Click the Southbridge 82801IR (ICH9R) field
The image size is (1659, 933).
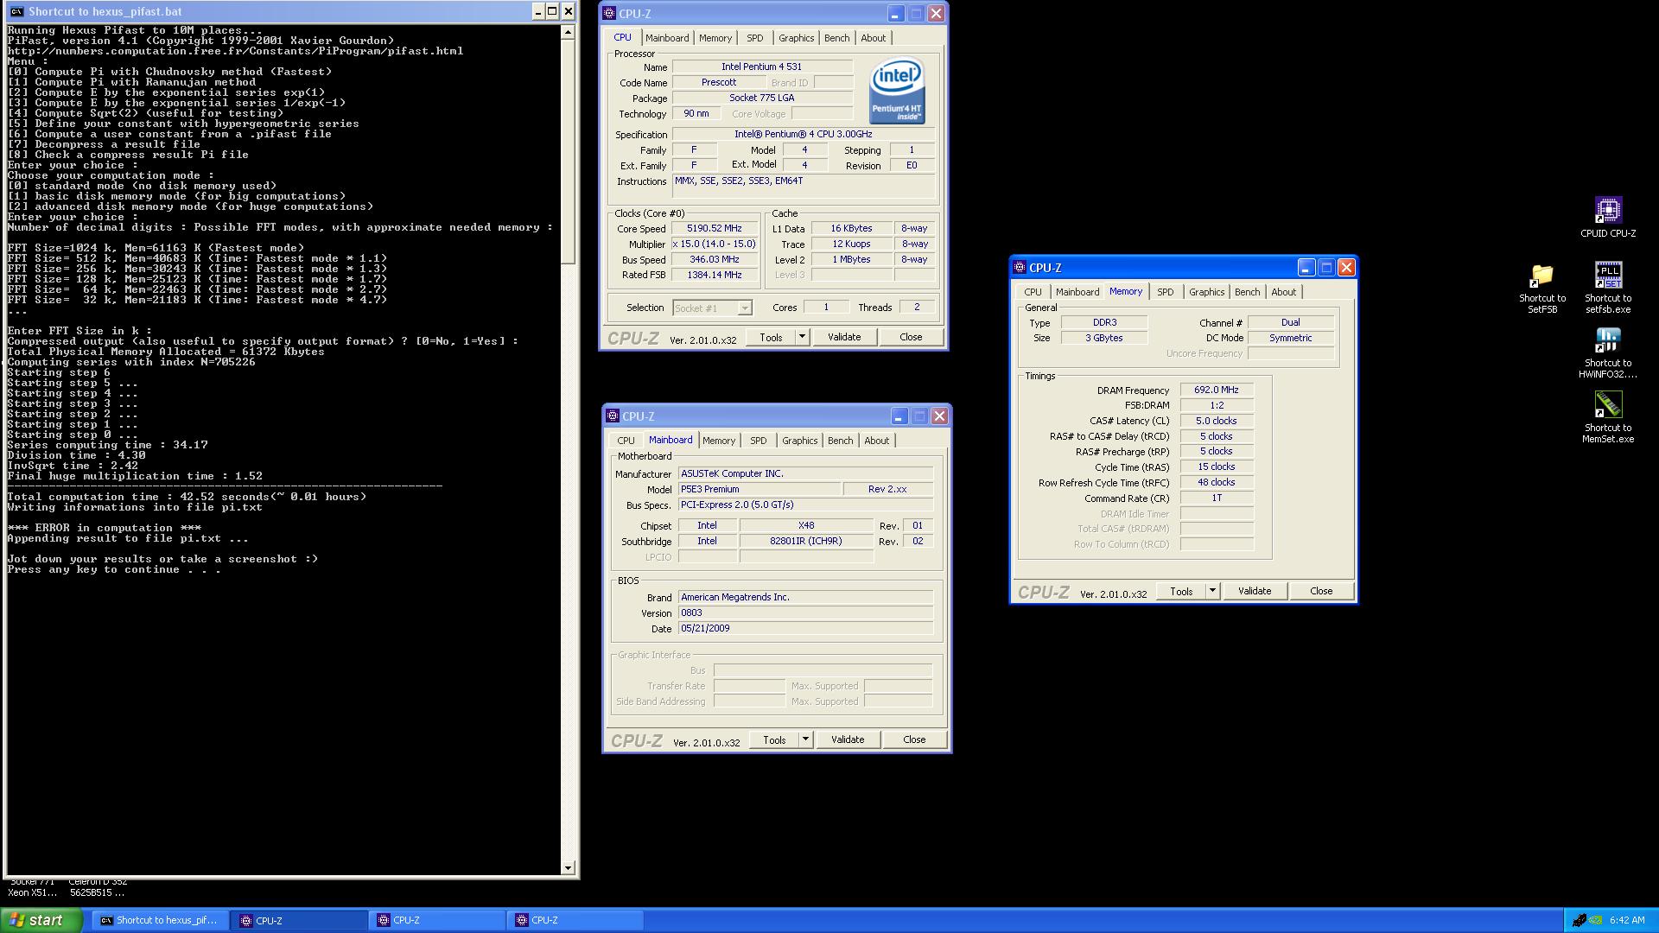(805, 541)
